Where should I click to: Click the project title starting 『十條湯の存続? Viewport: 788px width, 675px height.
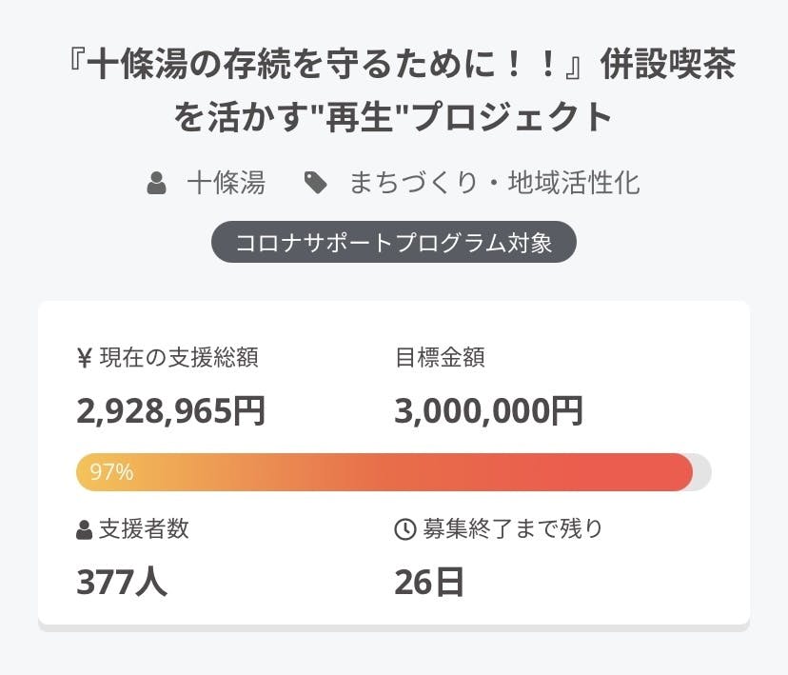(x=394, y=65)
